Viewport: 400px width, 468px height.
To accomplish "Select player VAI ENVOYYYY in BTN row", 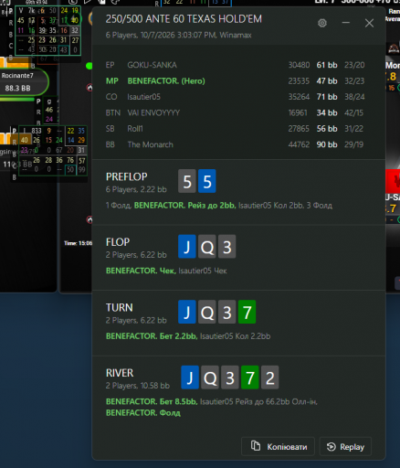I will [x=153, y=112].
